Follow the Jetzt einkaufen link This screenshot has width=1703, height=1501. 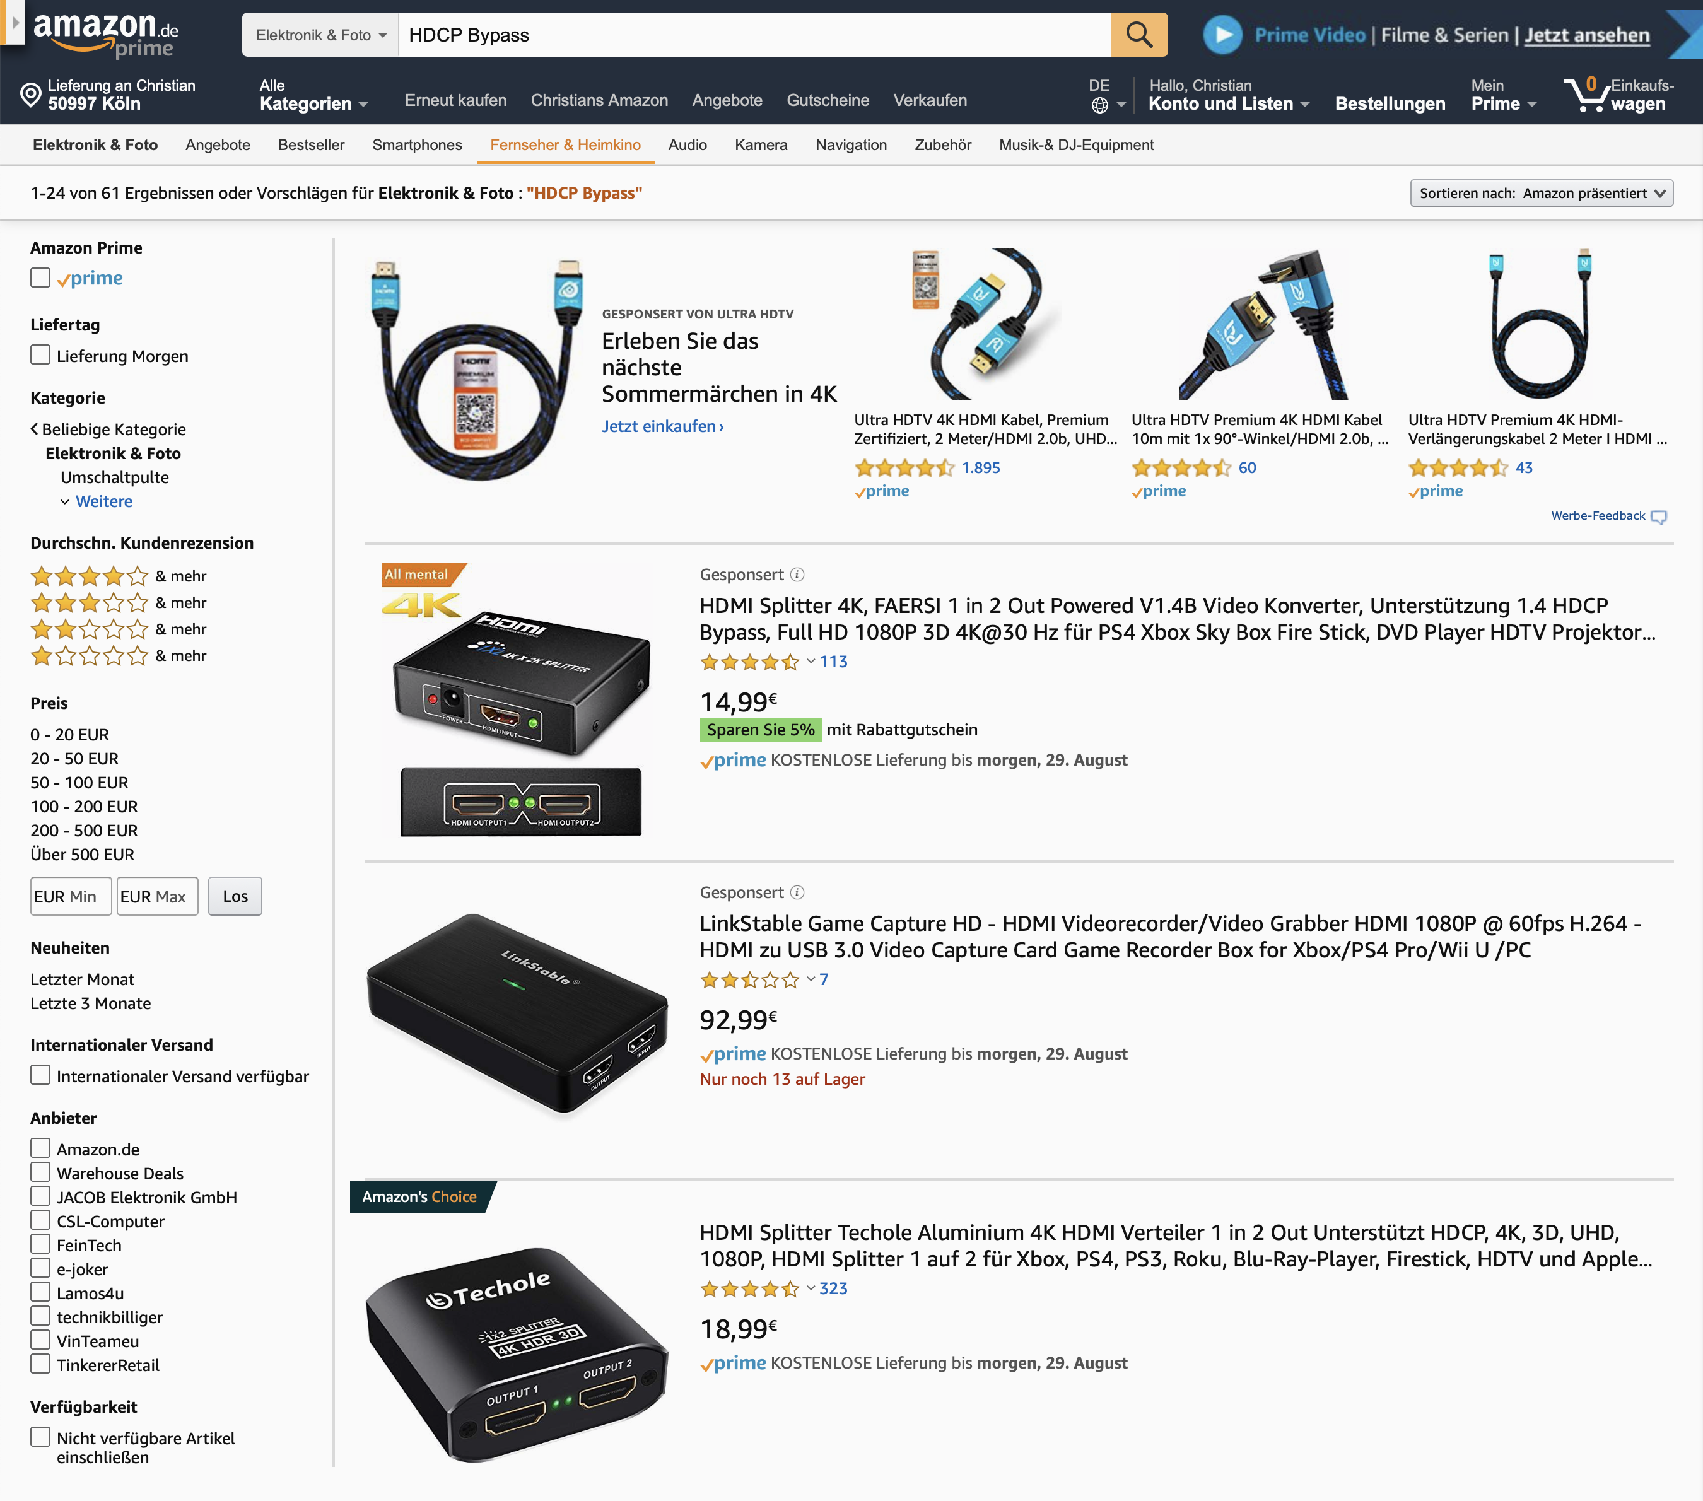coord(662,426)
